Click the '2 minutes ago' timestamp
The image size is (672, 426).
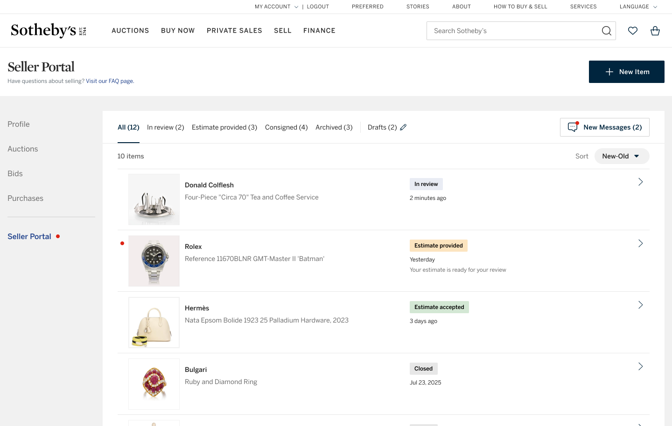[428, 198]
